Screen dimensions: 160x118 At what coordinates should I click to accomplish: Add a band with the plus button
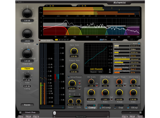(x=134, y=40)
